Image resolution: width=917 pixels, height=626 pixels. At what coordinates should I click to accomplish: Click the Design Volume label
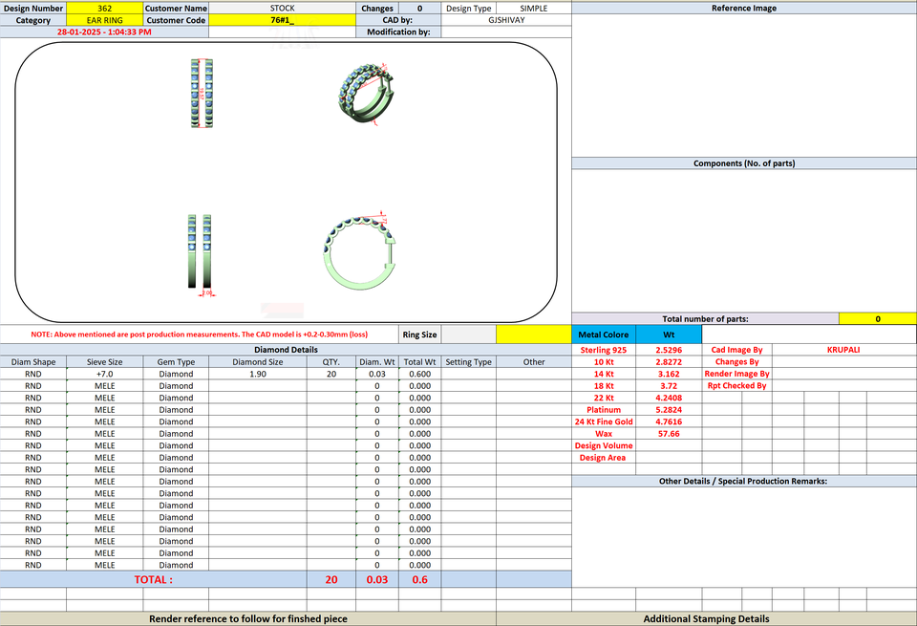click(x=604, y=445)
